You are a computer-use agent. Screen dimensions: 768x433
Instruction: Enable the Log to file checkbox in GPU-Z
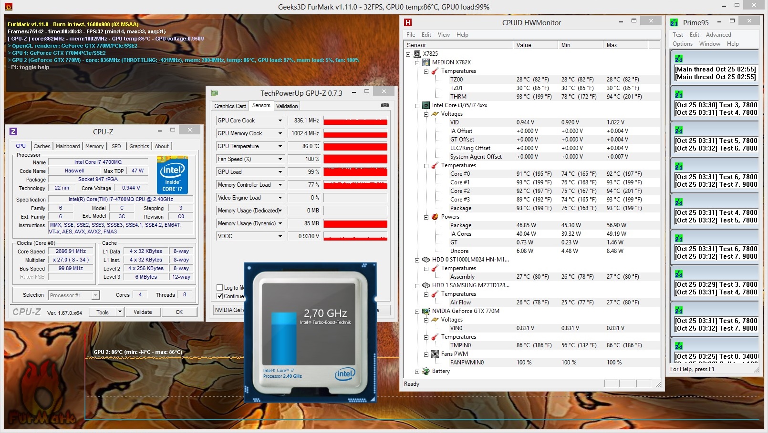pyautogui.click(x=220, y=288)
